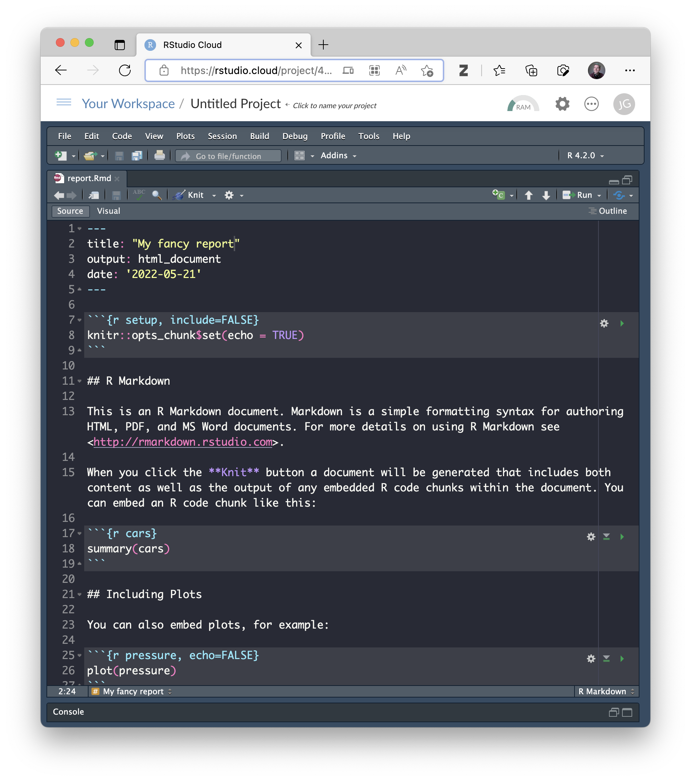Open find and replace with magnifier icon

157,195
